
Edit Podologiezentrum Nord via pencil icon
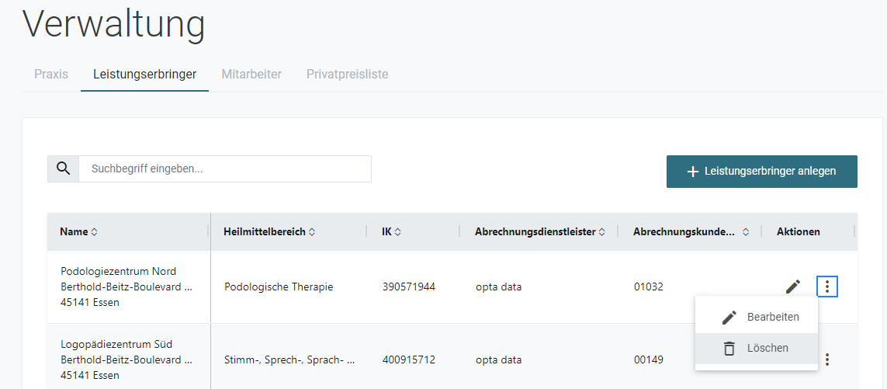coord(793,287)
